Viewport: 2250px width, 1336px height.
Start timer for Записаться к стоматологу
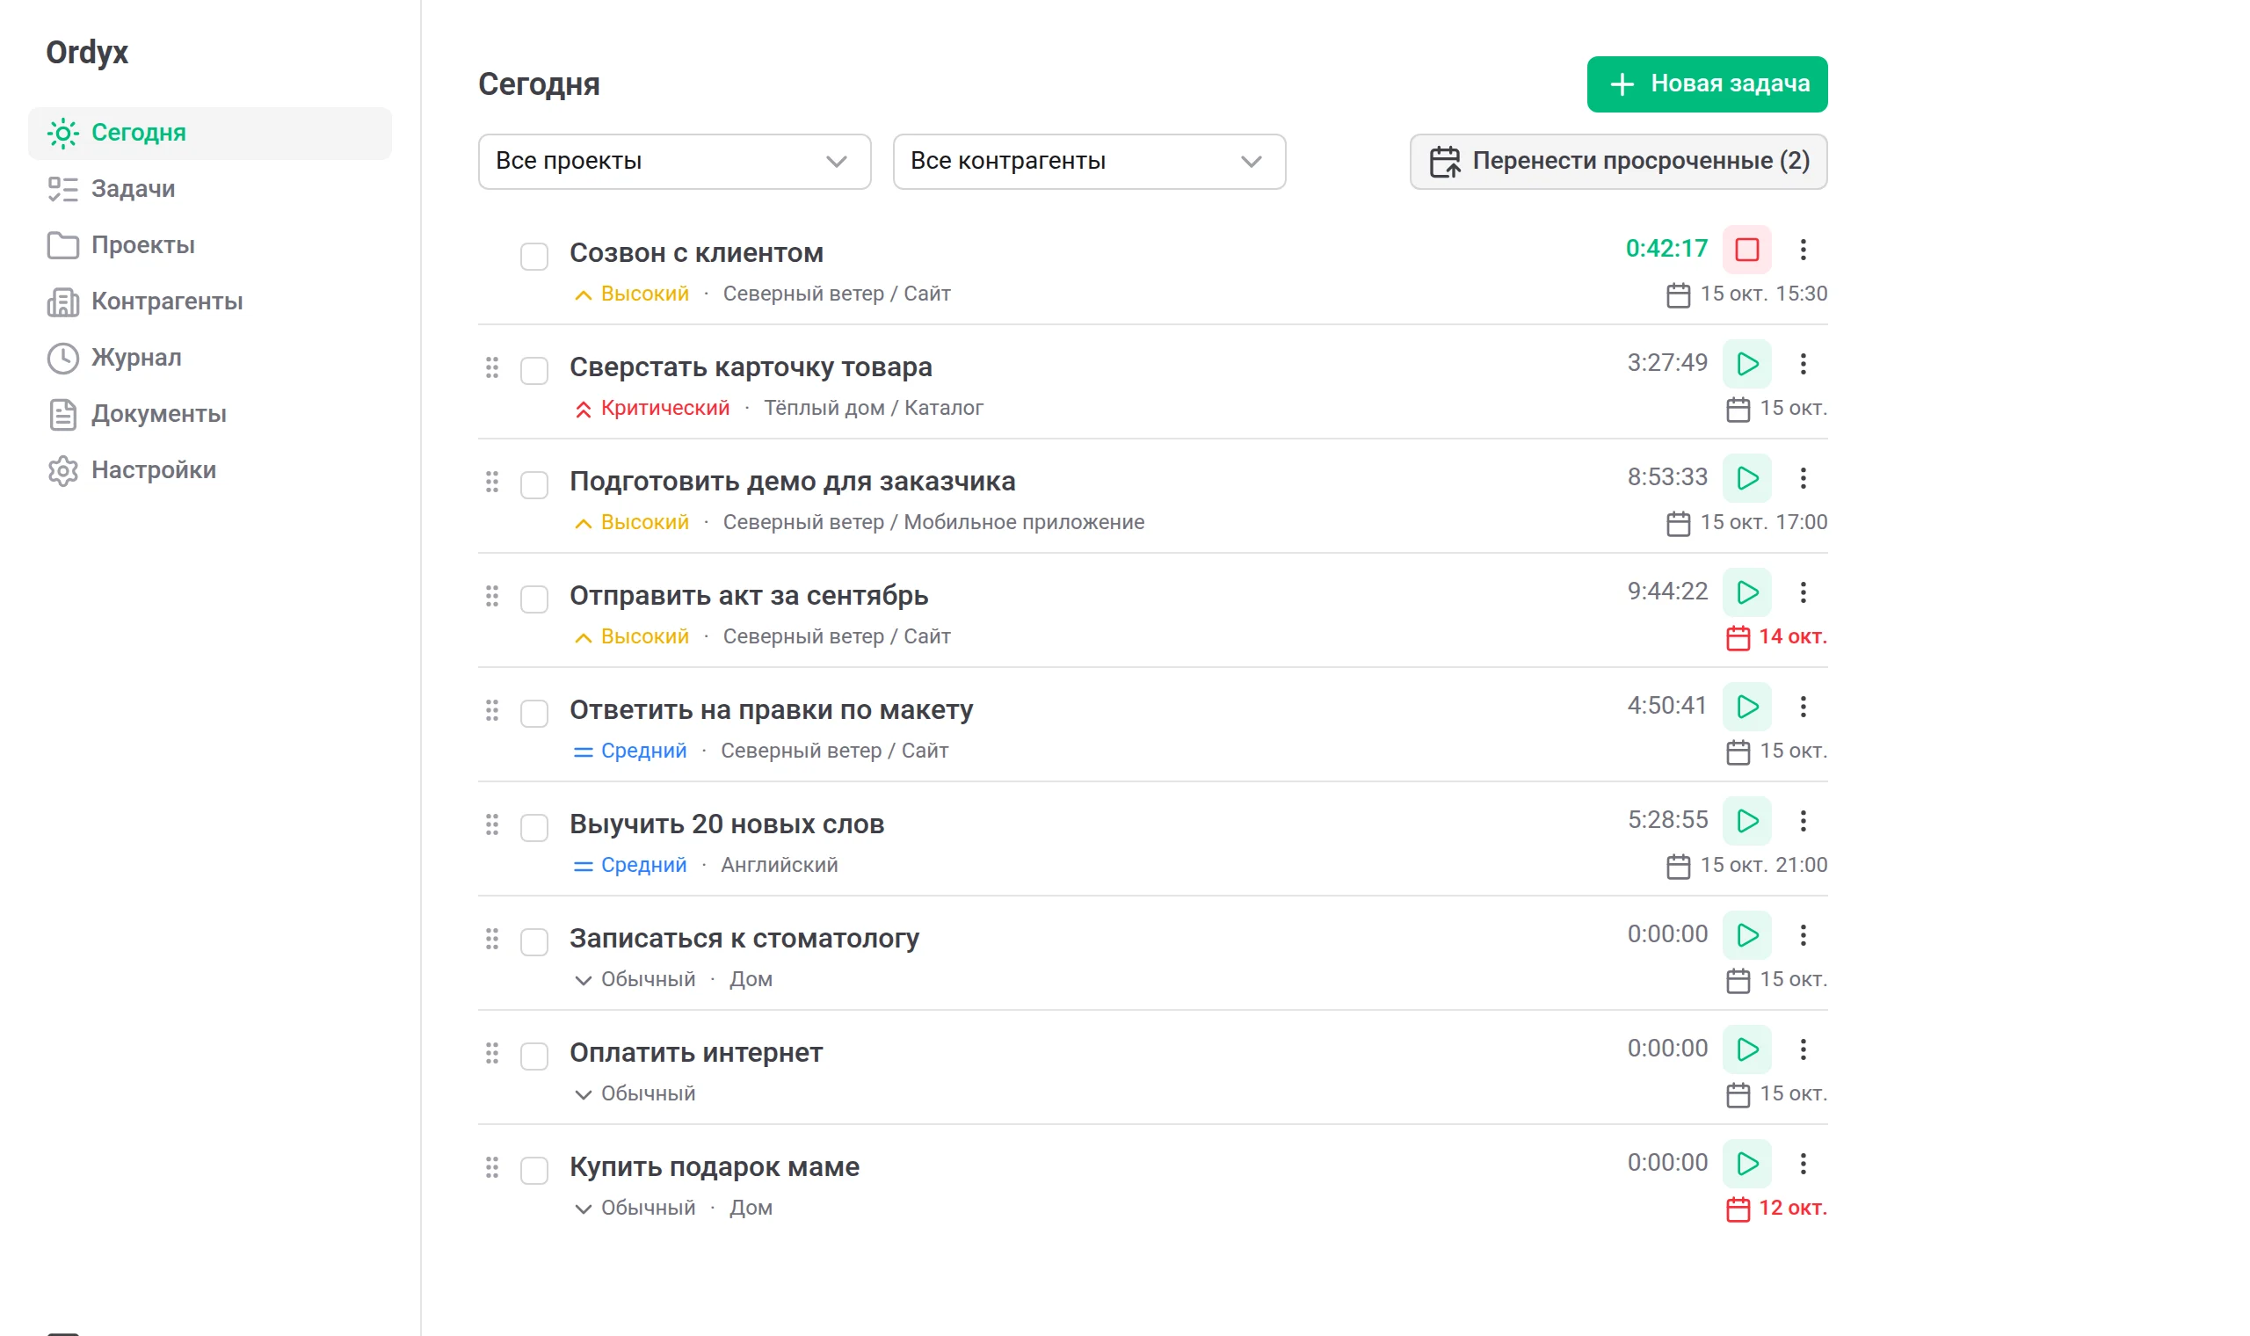coord(1746,935)
